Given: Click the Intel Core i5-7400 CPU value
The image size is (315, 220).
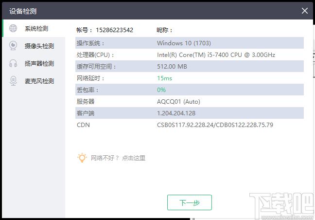Looking at the screenshot, I should tap(216, 55).
